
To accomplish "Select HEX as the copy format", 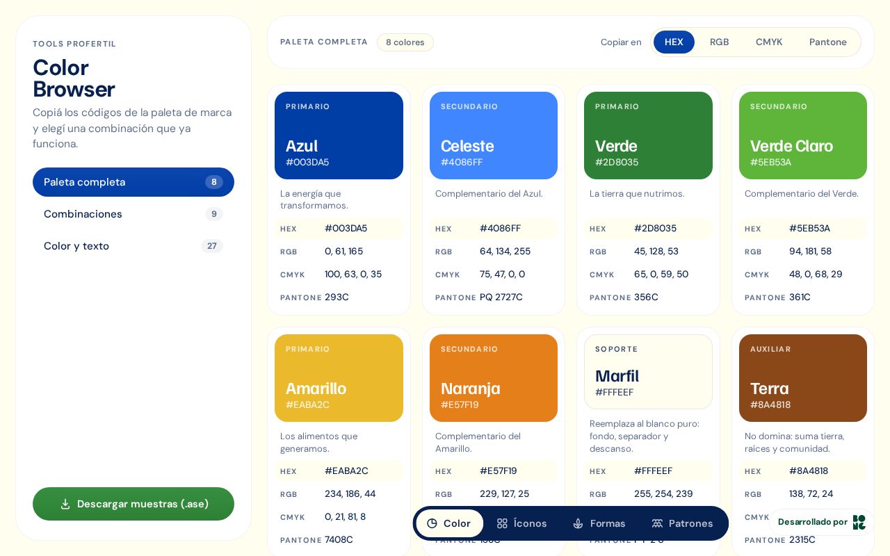I will [674, 42].
